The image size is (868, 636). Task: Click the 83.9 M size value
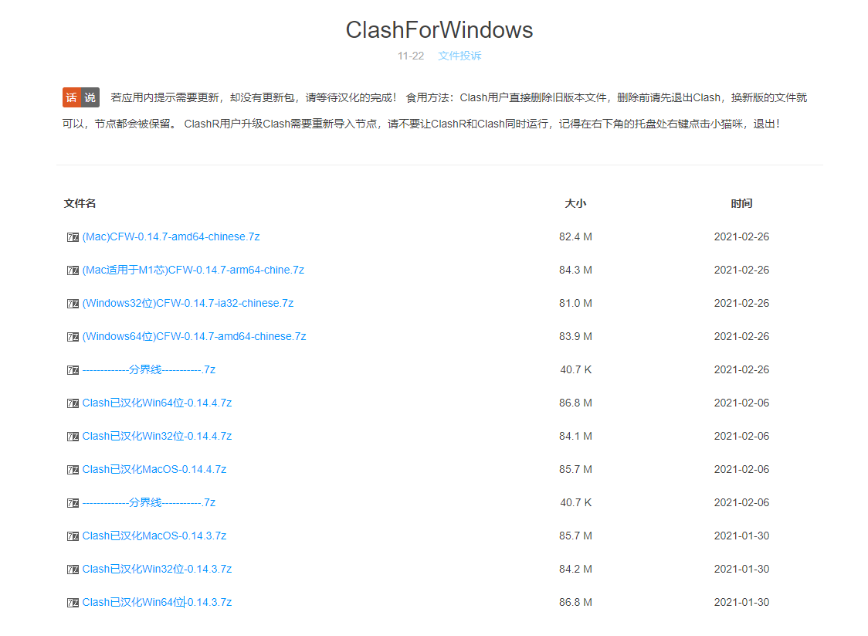(576, 336)
